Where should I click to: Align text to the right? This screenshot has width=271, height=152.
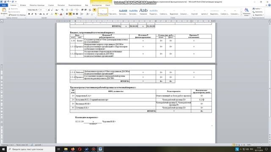pos(74,14)
